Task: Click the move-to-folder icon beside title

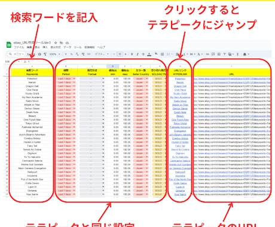Action: [x=62, y=43]
